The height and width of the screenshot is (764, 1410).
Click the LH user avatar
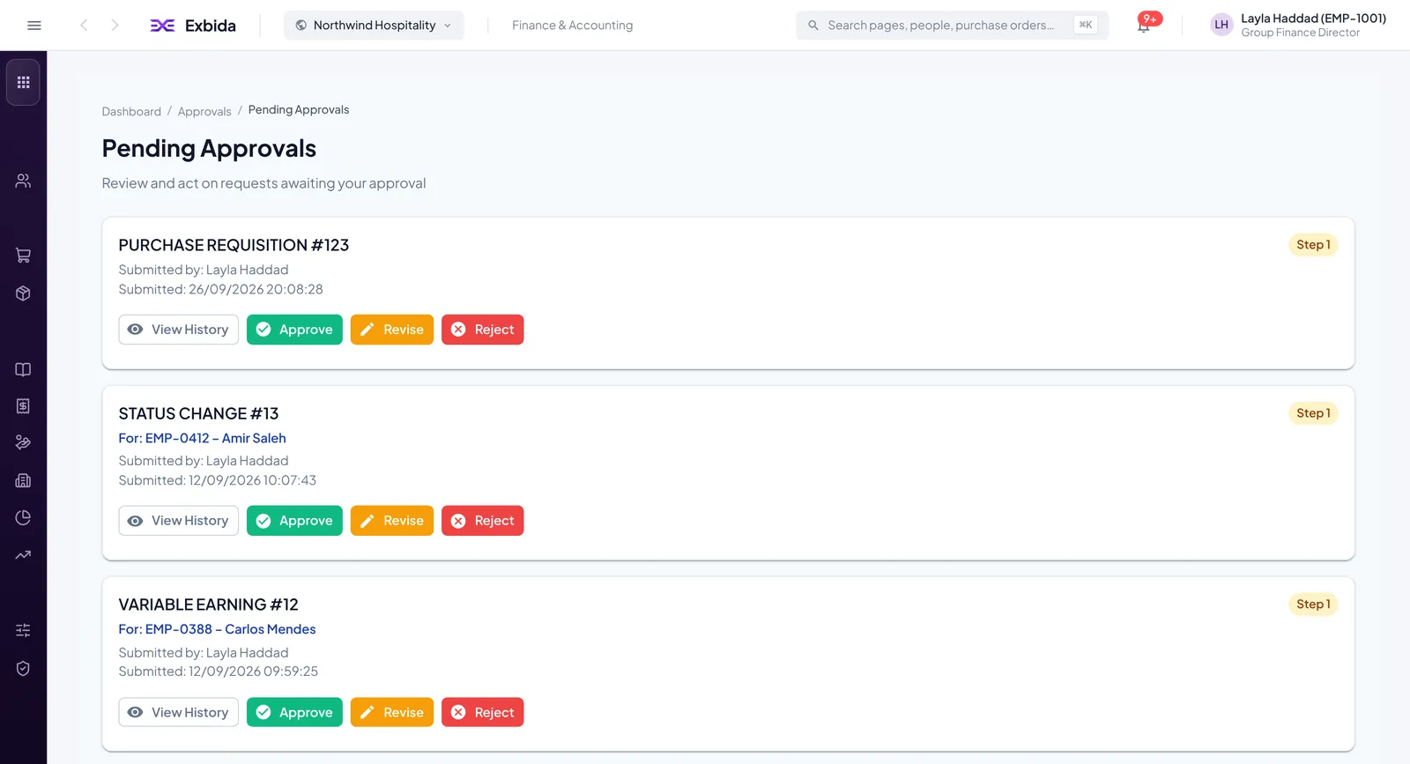point(1221,25)
